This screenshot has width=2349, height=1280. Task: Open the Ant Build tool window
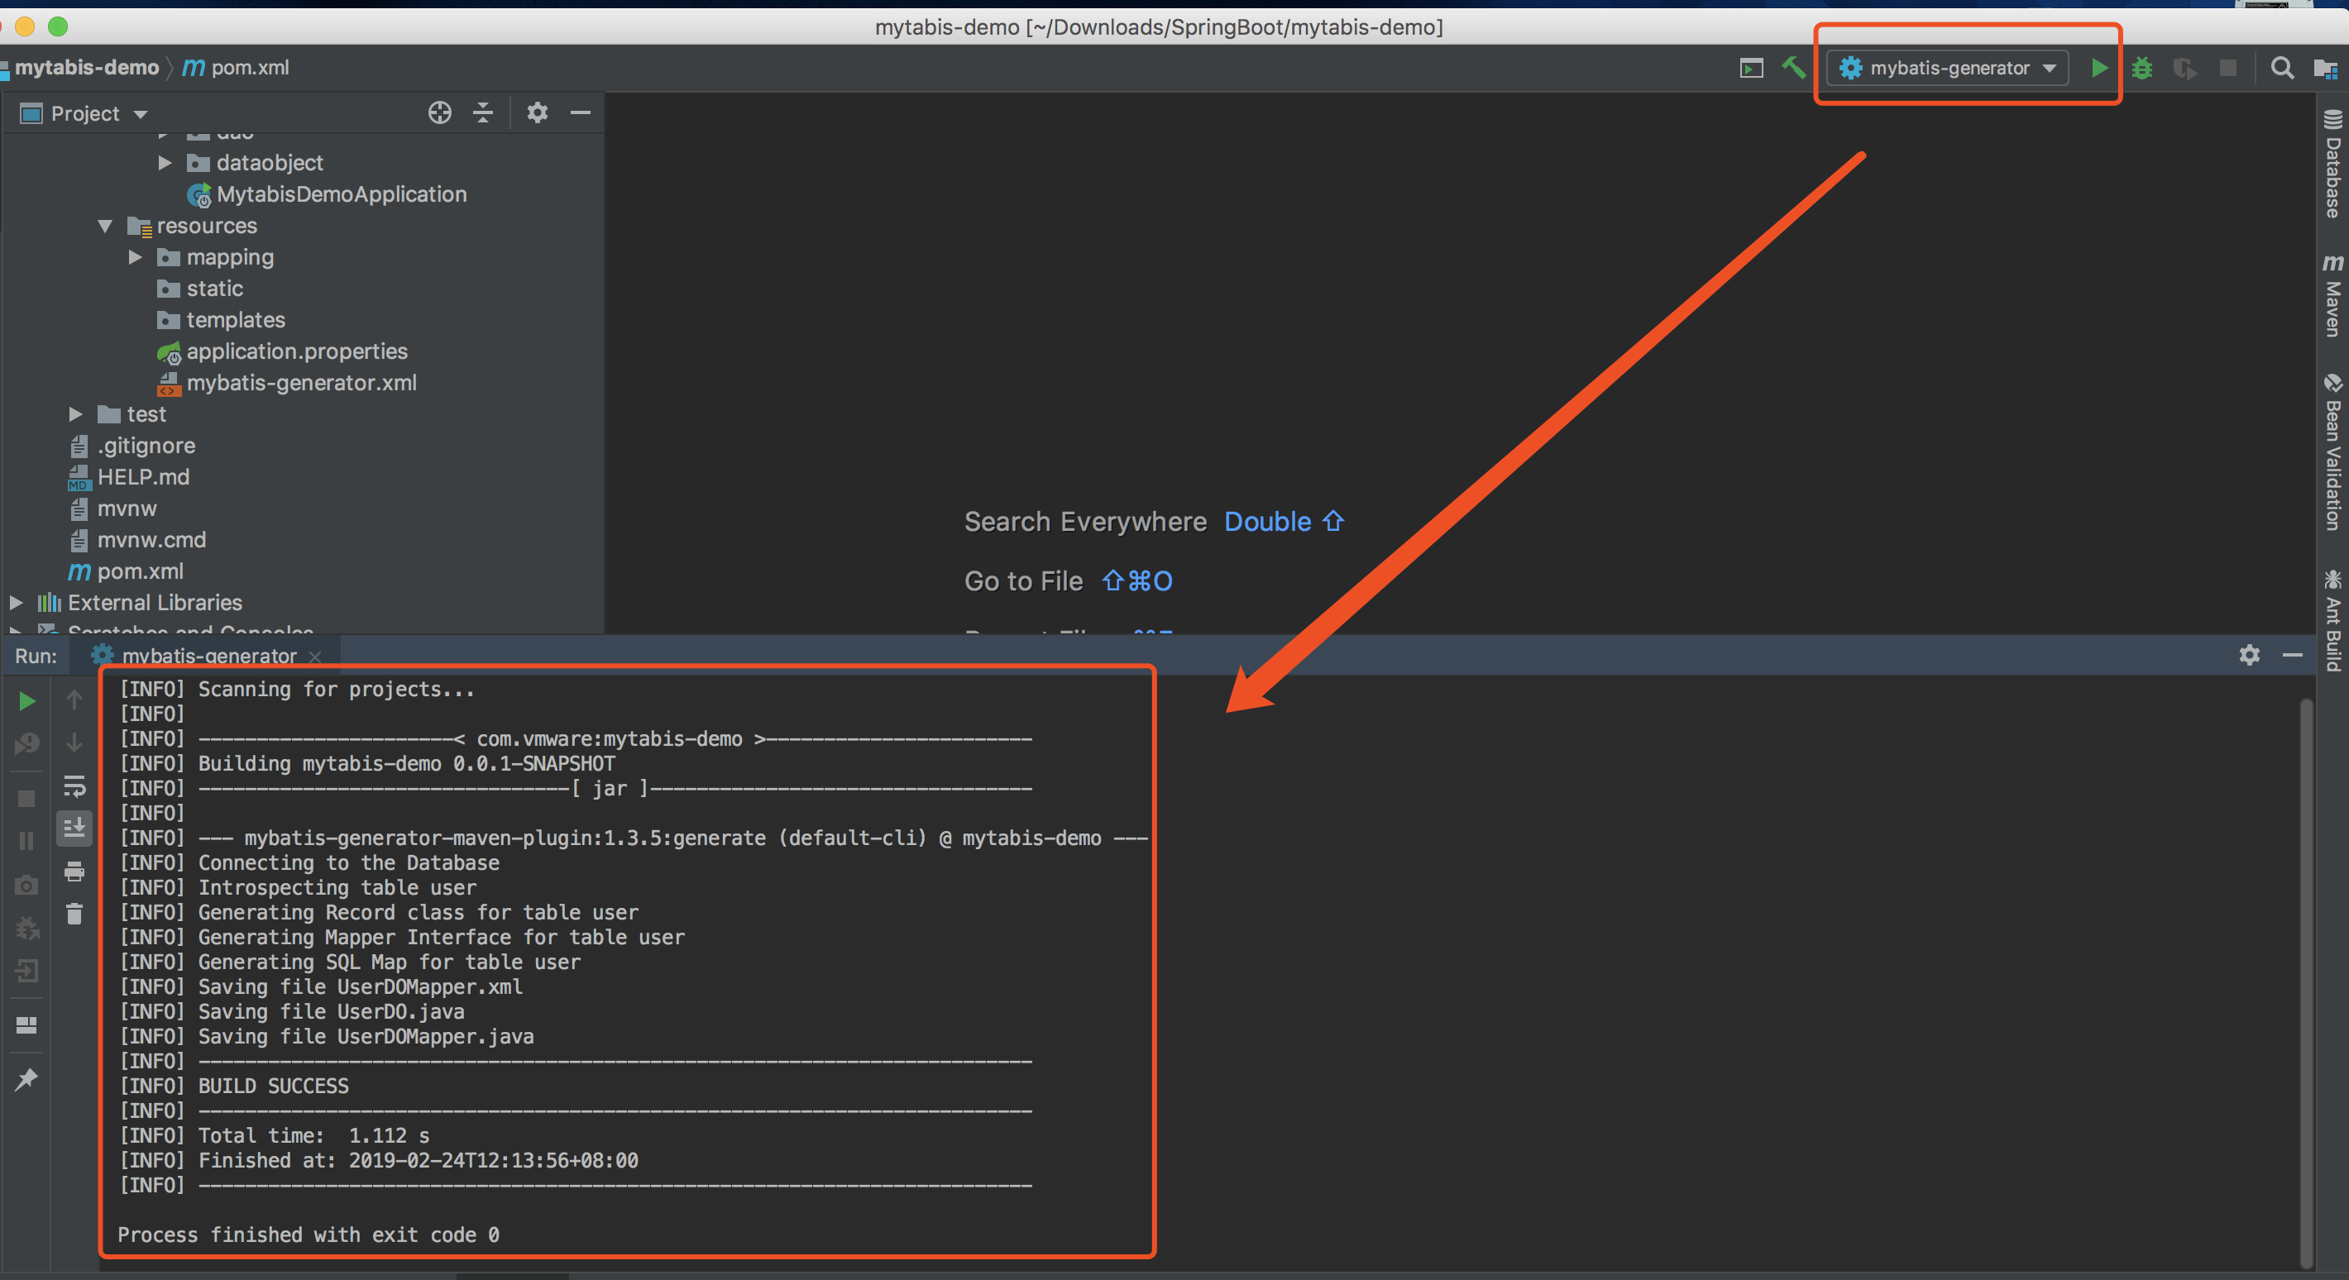pyautogui.click(x=2332, y=621)
